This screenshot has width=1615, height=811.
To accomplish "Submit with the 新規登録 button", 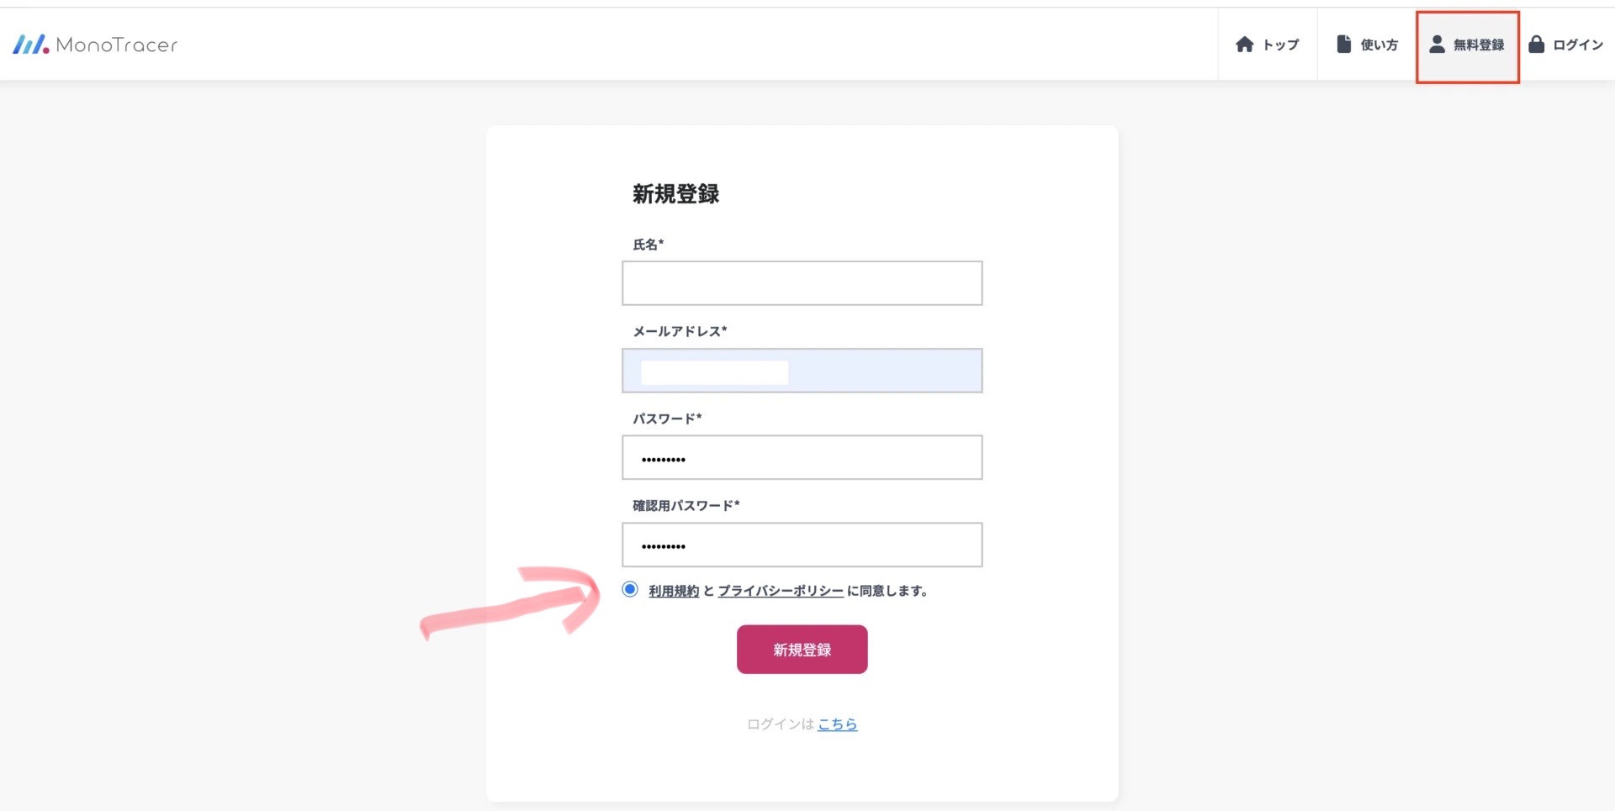I will point(802,649).
